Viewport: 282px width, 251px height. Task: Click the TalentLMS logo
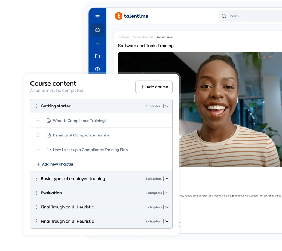[131, 16]
